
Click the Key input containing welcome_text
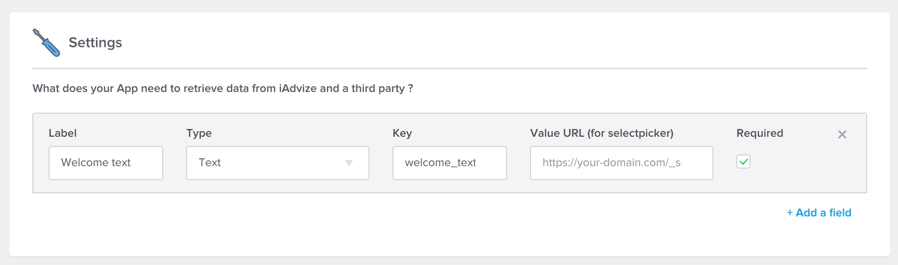coord(449,163)
